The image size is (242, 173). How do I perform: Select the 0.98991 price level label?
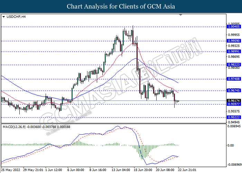coord(234,52)
